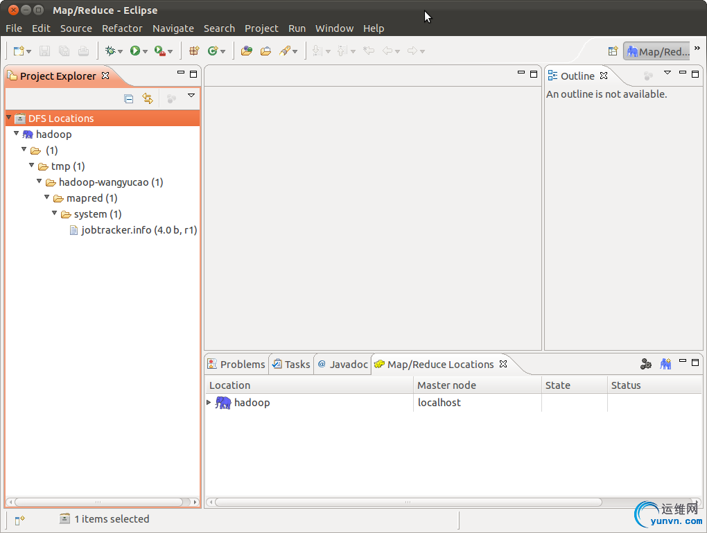The height and width of the screenshot is (533, 707).
Task: Click the New Java Package icon
Action: [194, 51]
